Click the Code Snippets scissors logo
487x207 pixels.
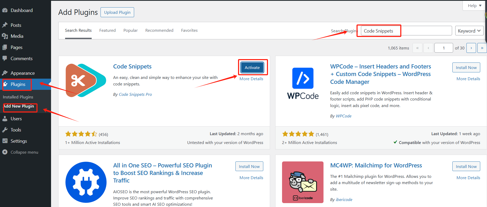click(86, 80)
